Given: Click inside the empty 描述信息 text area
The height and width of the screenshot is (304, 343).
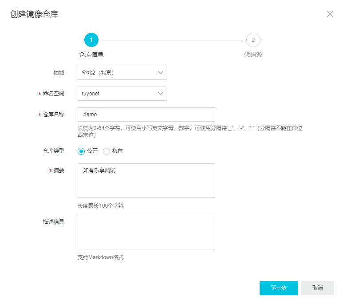Looking at the screenshot, I should click(146, 232).
